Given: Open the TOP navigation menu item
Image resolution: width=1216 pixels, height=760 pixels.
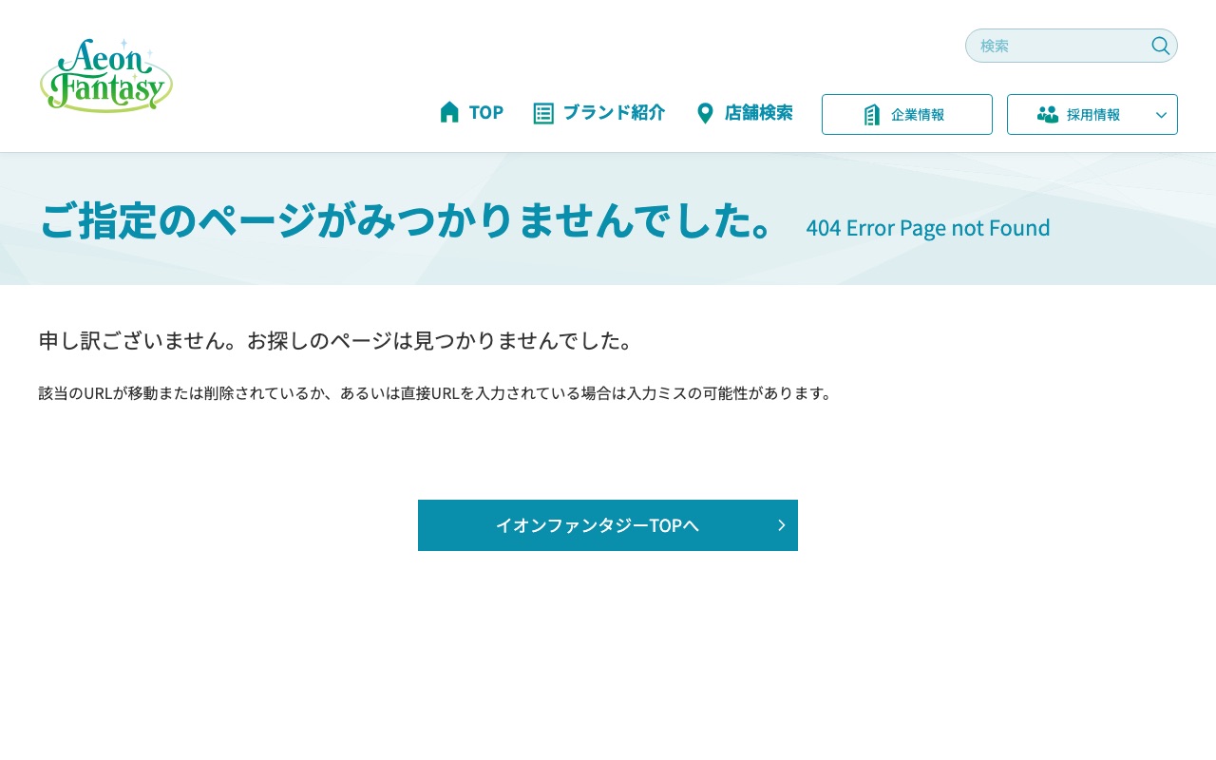Looking at the screenshot, I should (485, 112).
